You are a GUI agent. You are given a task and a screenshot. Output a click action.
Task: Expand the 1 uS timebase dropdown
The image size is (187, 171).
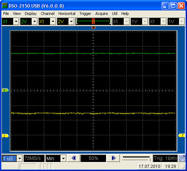(x=19, y=159)
